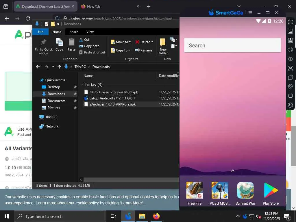The height and width of the screenshot is (222, 296).
Task: Open Customize Quick Access Toolbar dropdown
Action: (58, 24)
